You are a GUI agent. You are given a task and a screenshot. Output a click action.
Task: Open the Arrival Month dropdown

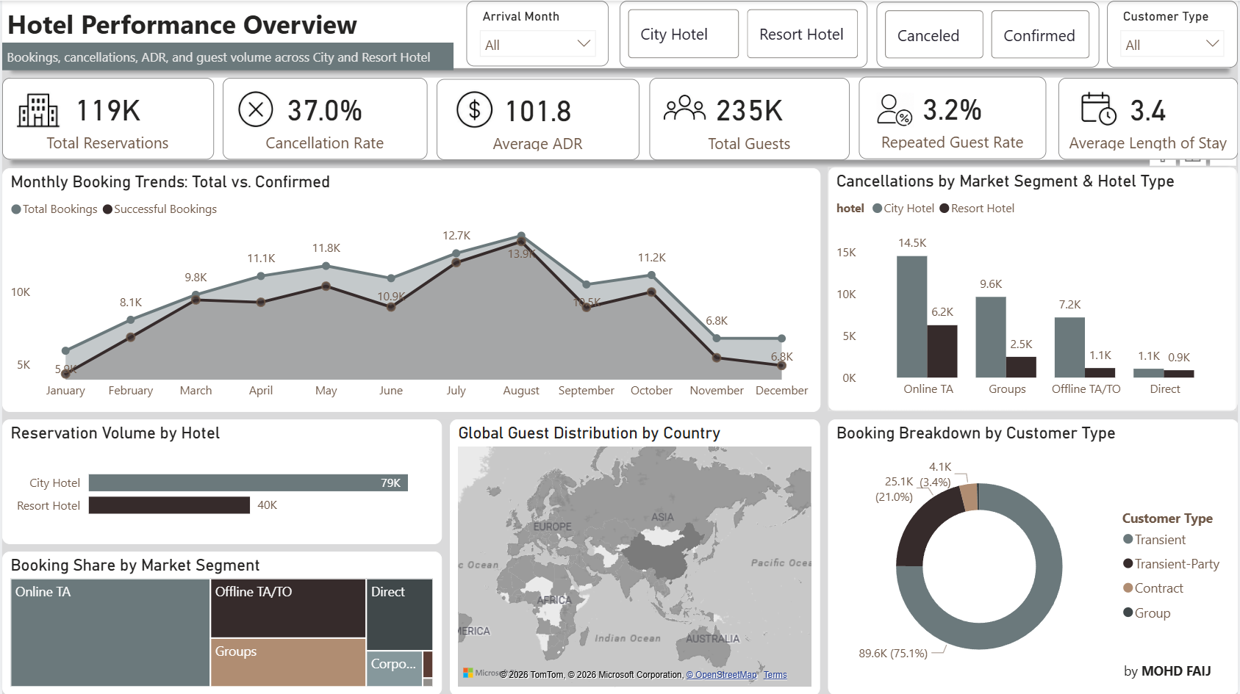tap(538, 45)
